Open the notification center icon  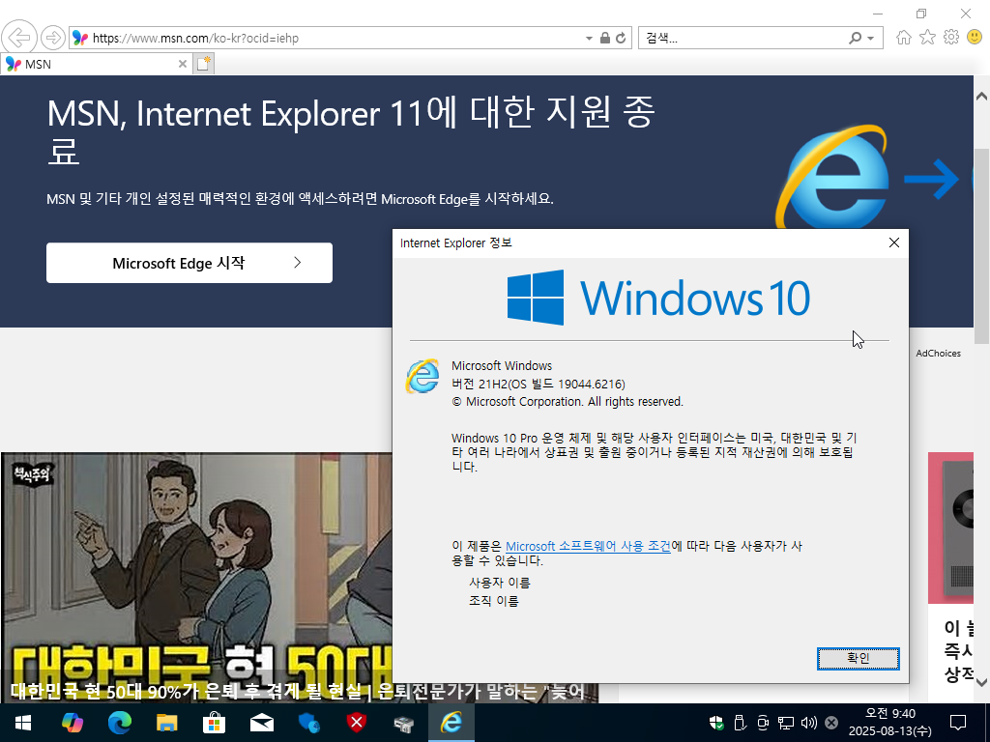click(x=958, y=723)
